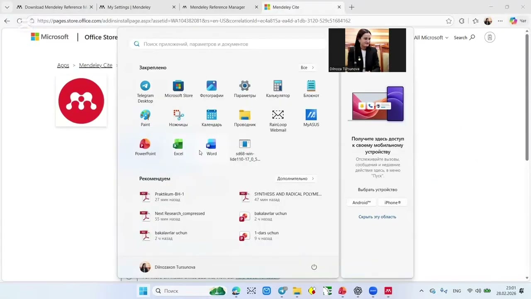Image resolution: width=531 pixels, height=299 pixels.
Task: Add this page to favorites star
Action: [449, 21]
